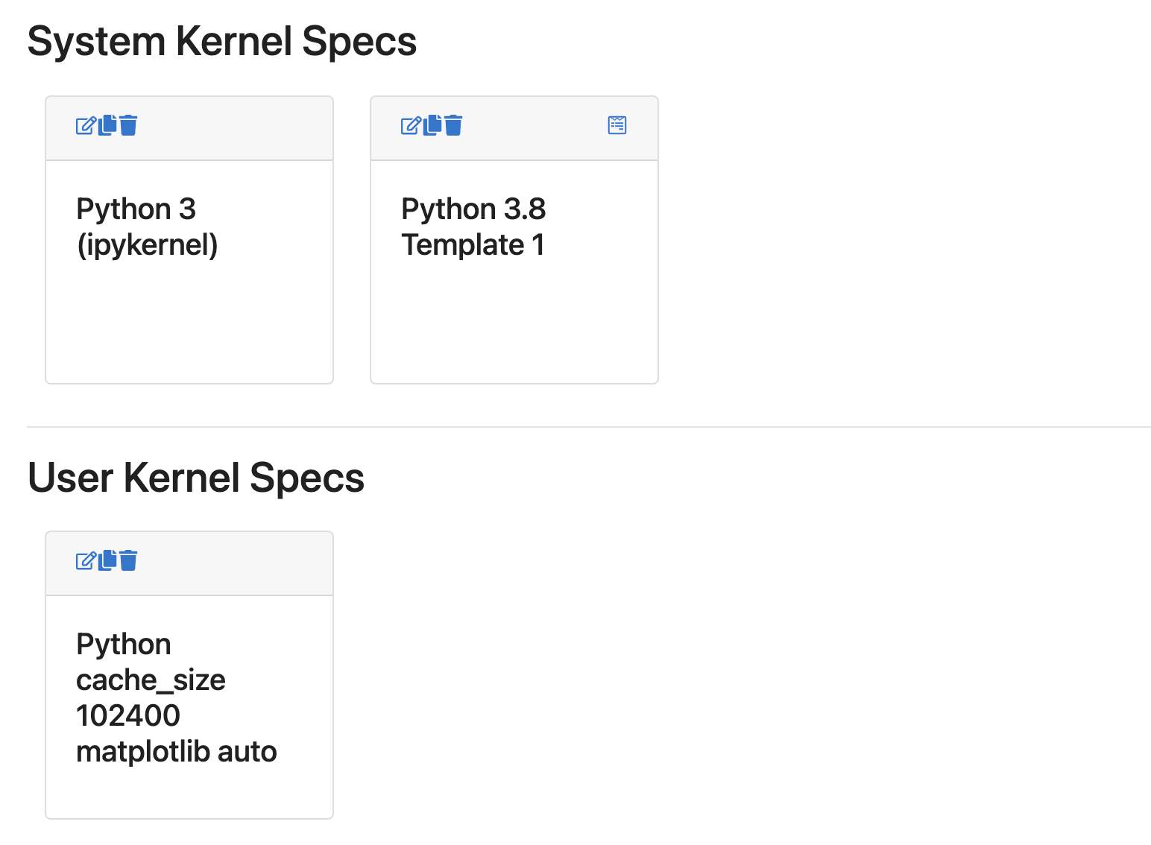Delete the user Python cache_size kernel spec
The image size is (1151, 845).
[x=128, y=560]
